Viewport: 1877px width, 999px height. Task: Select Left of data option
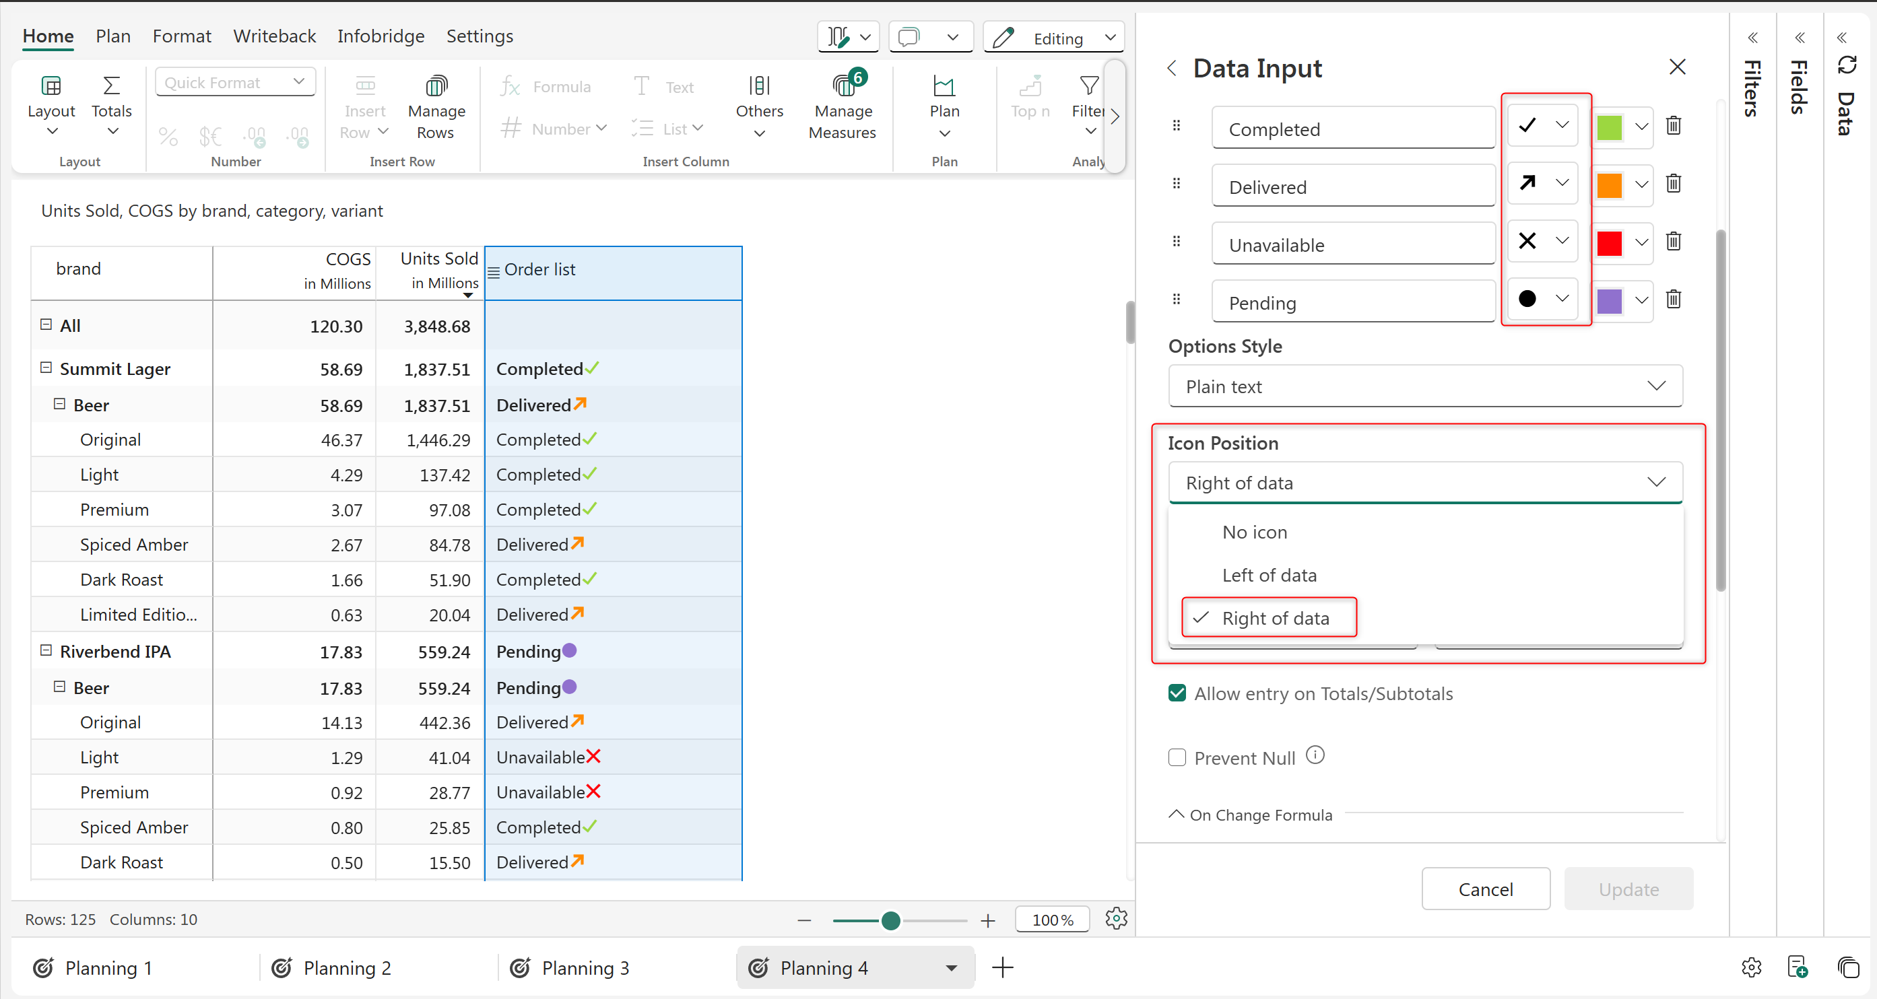click(1269, 575)
